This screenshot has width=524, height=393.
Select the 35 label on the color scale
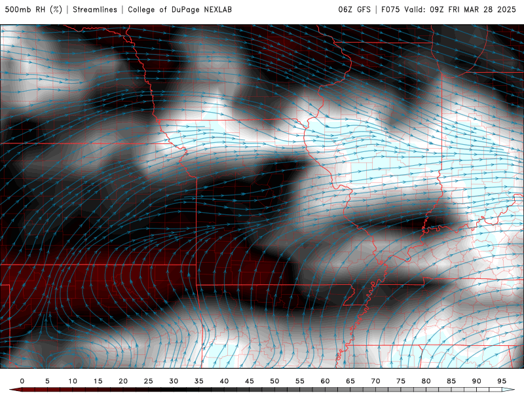199,381
